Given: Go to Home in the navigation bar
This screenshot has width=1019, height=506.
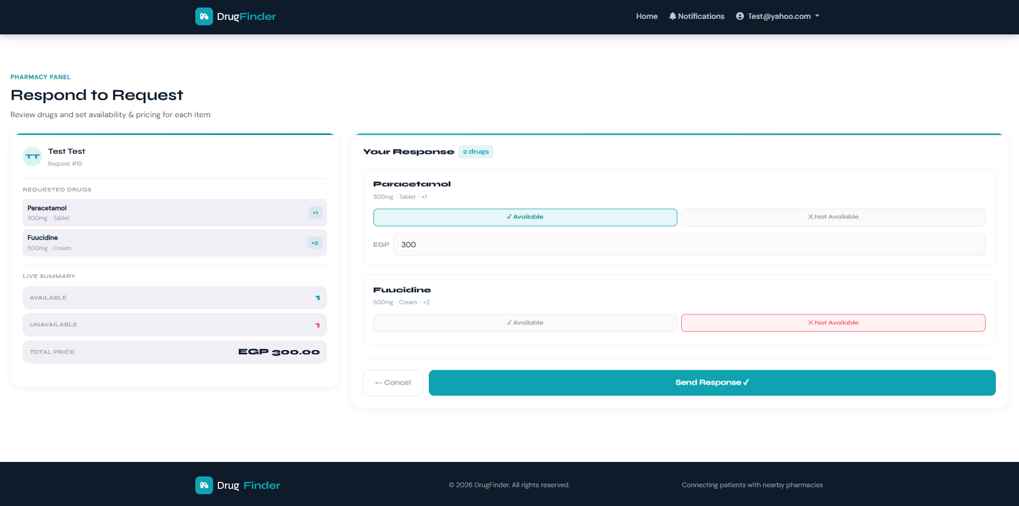Looking at the screenshot, I should click(x=647, y=16).
